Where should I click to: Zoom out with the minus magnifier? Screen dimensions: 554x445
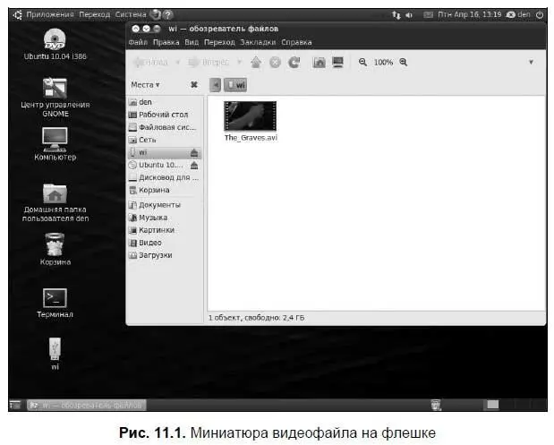pyautogui.click(x=362, y=63)
